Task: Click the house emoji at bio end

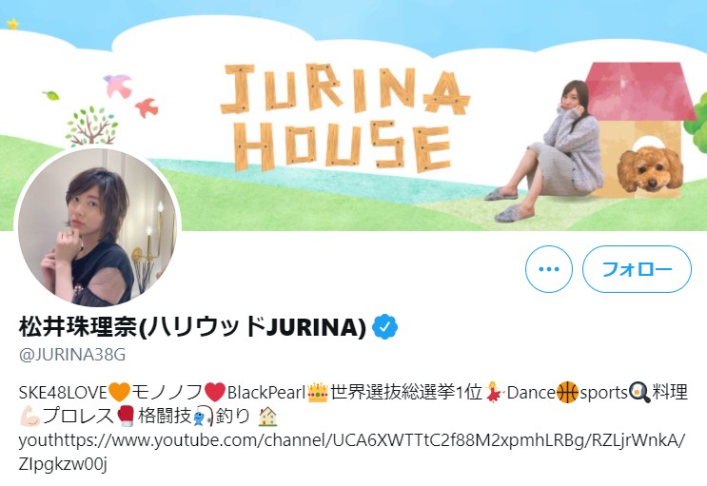Action: click(267, 417)
